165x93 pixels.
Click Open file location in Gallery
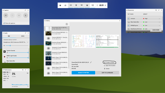click(x=110, y=66)
